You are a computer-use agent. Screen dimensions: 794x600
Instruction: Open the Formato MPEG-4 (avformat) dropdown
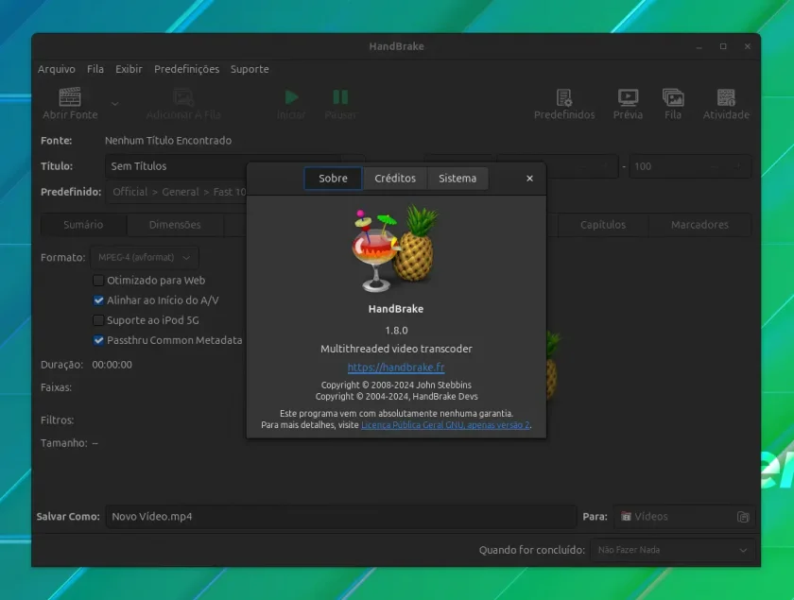click(145, 257)
